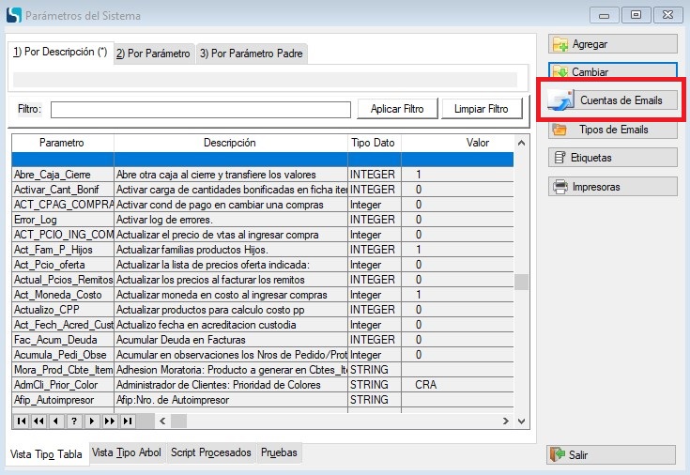Switch to Vista Tipo Arbol view
This screenshot has height=475, width=690.
pos(128,452)
